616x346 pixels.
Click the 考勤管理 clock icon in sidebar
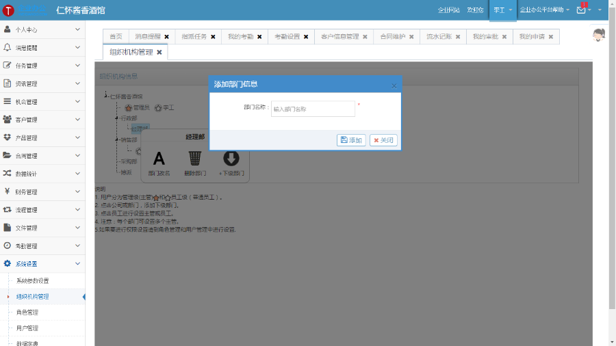[7, 245]
